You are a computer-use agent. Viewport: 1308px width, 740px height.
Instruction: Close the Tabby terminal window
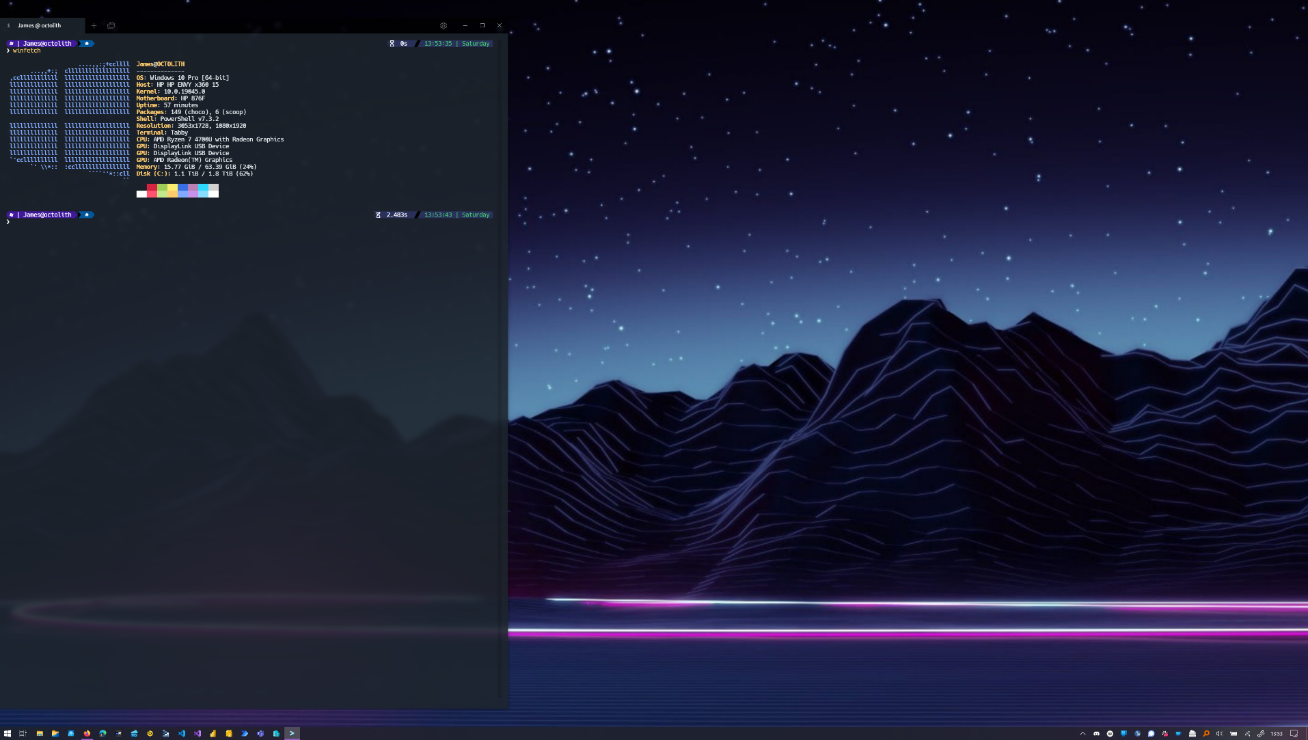500,25
